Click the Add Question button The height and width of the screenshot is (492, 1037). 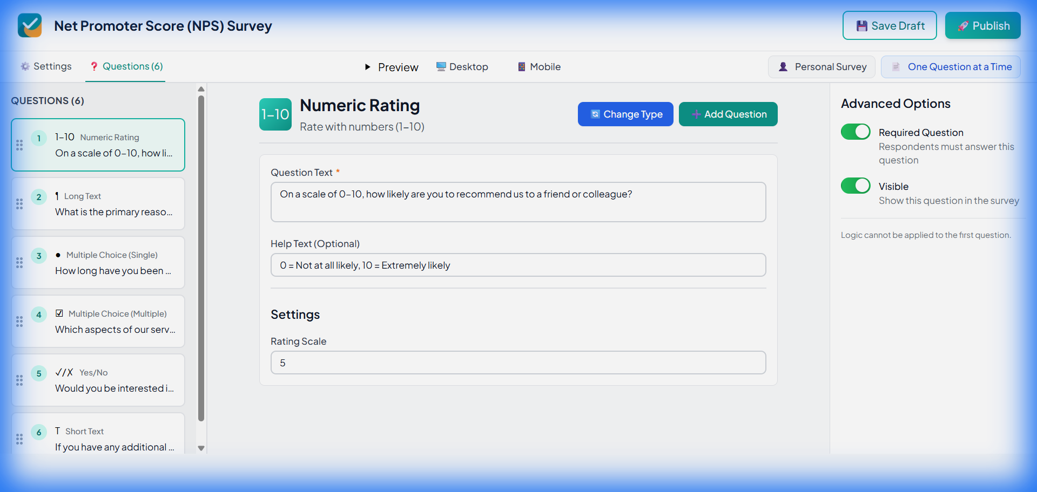pyautogui.click(x=728, y=114)
